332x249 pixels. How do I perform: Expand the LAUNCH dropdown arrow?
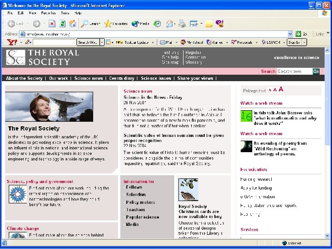click(x=284, y=42)
